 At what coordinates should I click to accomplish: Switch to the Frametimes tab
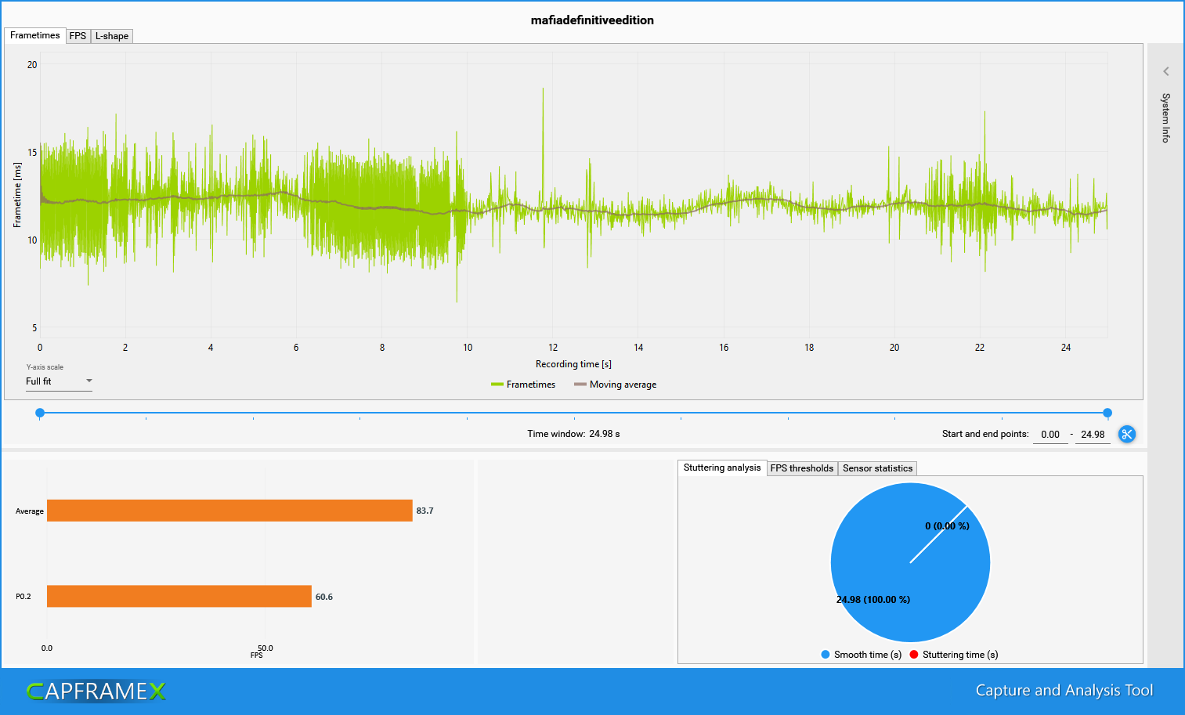tap(35, 35)
